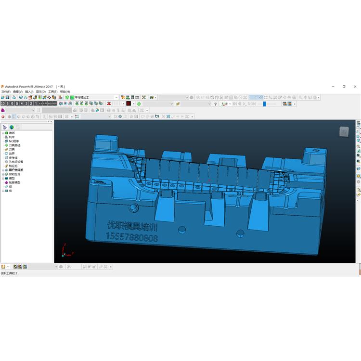361x361 pixels.
Task: Select the explorer tree tab icon
Action: [5, 127]
